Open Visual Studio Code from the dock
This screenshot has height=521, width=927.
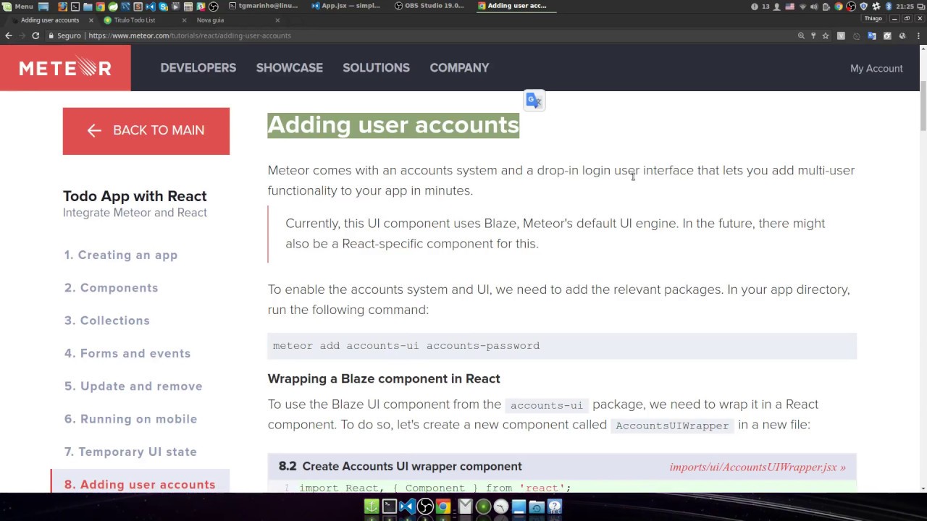click(407, 507)
